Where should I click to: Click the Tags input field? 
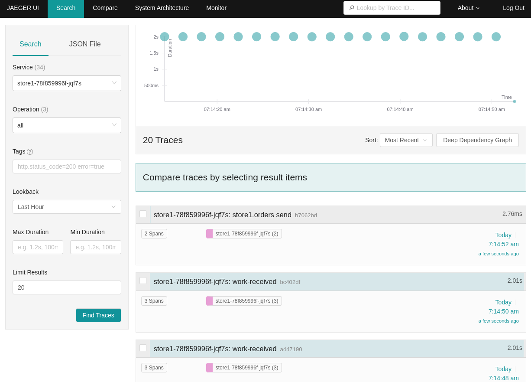coord(67,167)
